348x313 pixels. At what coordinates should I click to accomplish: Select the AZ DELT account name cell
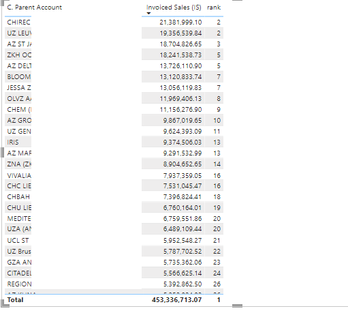19,66
